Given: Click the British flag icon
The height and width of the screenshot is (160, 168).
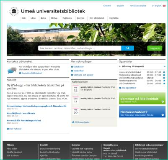Looking at the screenshot, I should 164,6.
